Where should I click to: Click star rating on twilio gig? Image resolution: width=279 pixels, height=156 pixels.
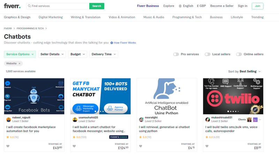click(x=212, y=137)
